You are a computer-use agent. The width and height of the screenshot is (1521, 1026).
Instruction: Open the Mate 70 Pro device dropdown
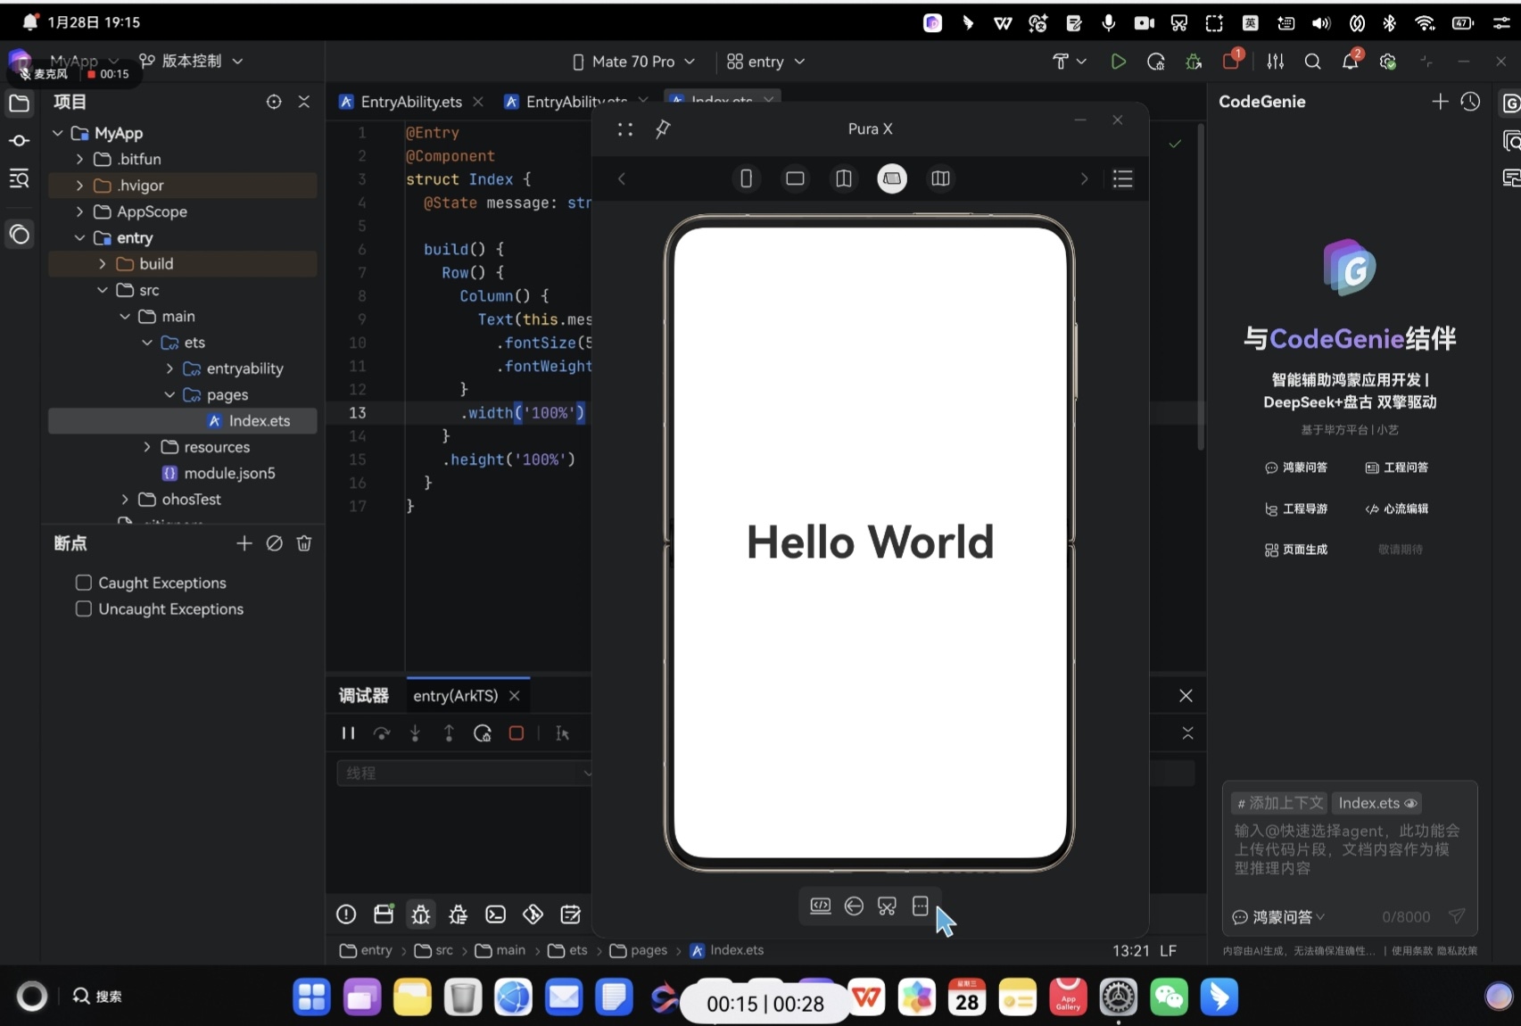click(633, 62)
